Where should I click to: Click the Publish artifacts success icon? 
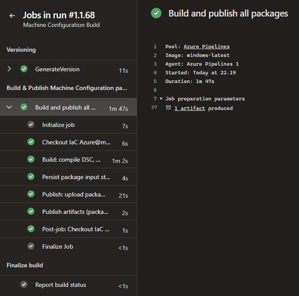click(31, 211)
